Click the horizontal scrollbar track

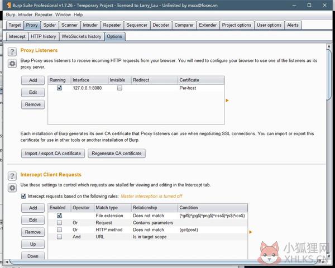tap(165, 262)
